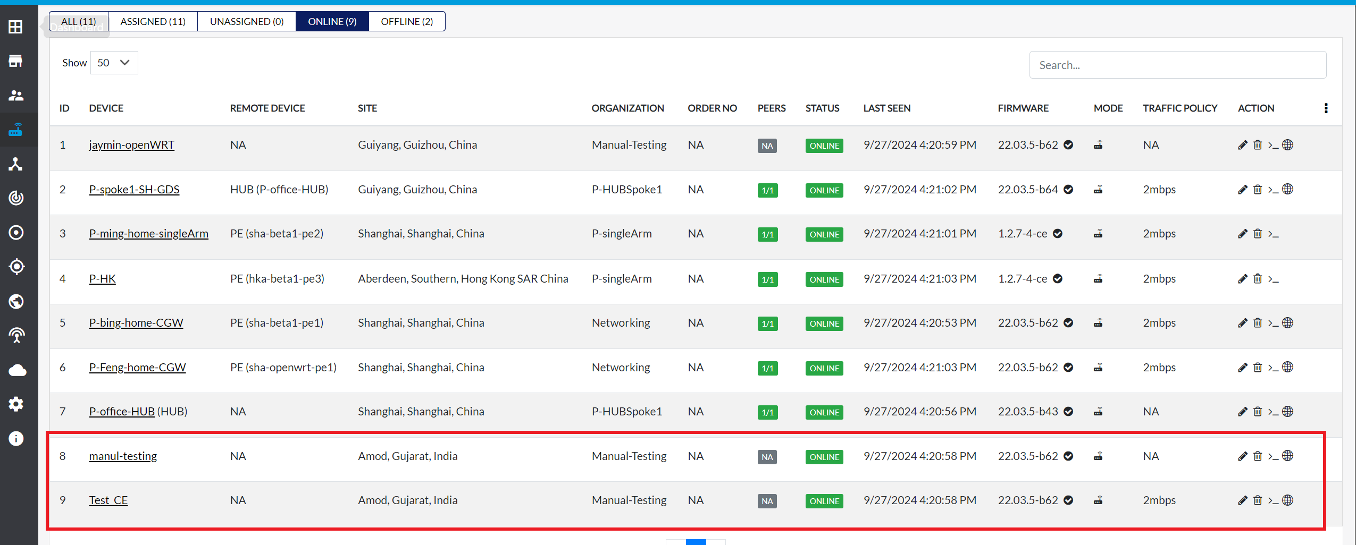This screenshot has height=545, width=1356.
Task: Sort by the FIRMWARE column header
Action: tap(1023, 108)
